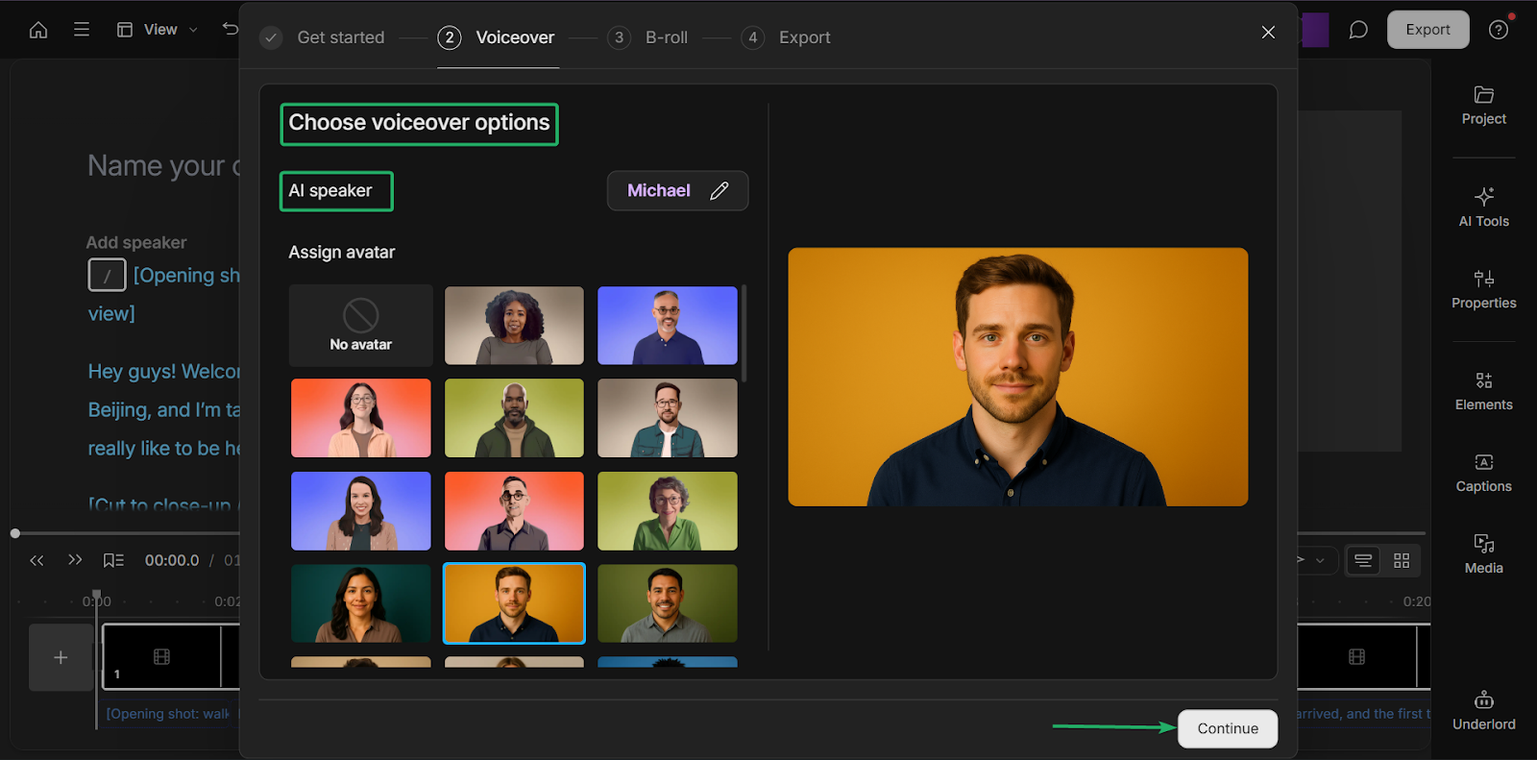Choose the selected man on orange background avatar

coord(514,603)
